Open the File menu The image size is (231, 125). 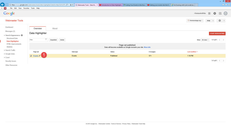(11, 8)
